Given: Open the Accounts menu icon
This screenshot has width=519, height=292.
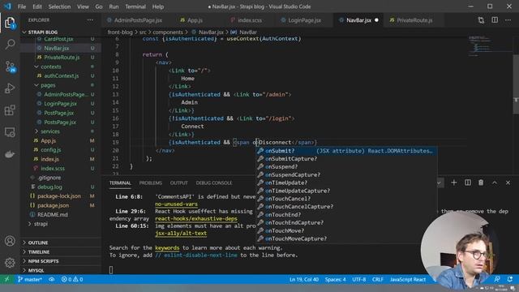Looking at the screenshot, I should pos(10,241).
